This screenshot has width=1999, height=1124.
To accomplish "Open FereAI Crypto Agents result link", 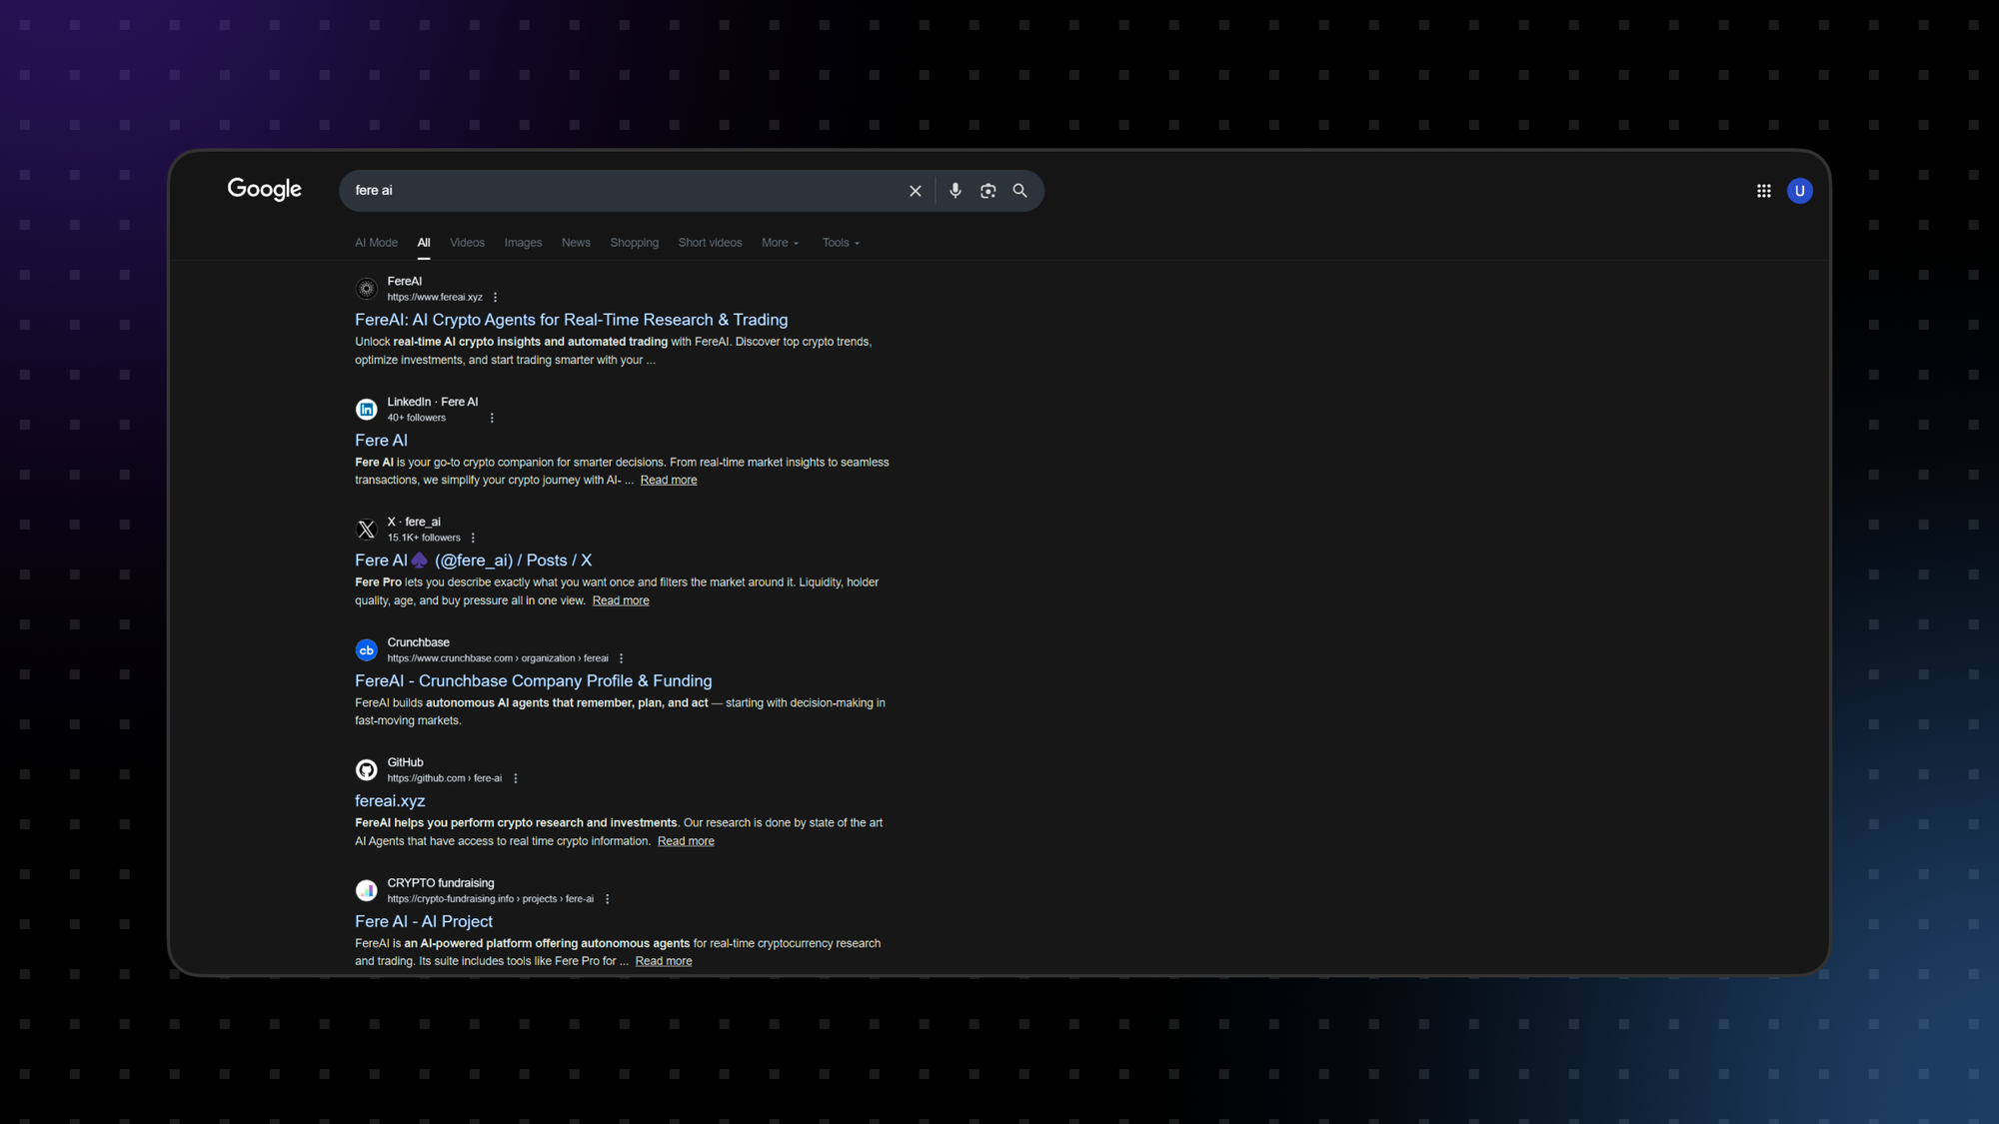I will (x=571, y=320).
